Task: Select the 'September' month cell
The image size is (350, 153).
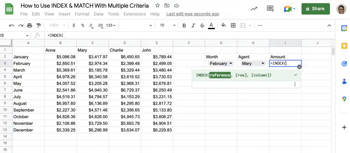Action: click(28, 110)
